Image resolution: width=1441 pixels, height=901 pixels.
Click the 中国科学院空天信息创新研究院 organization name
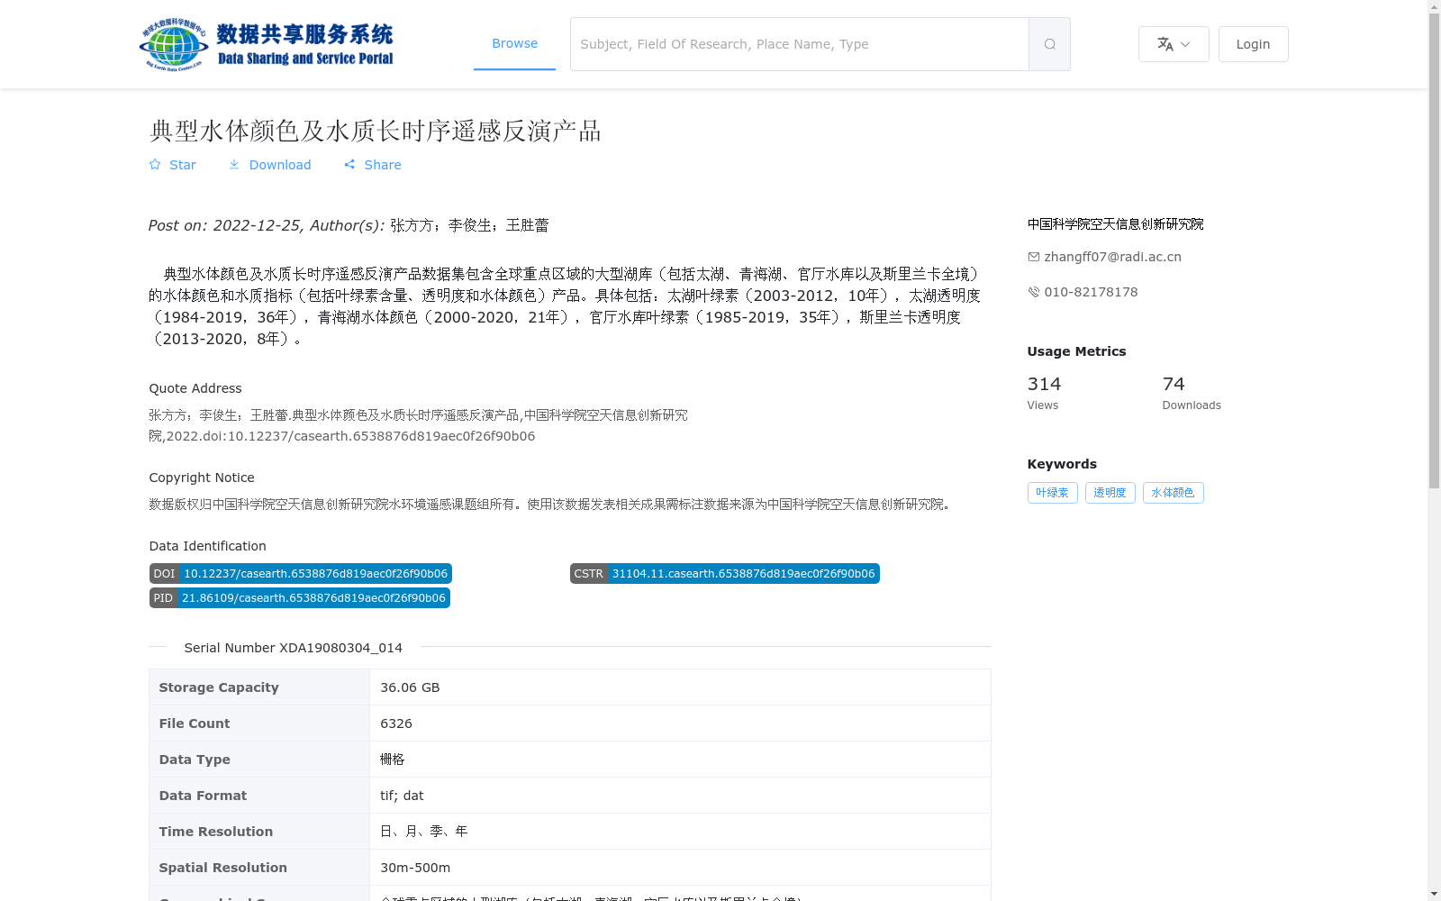1115,224
